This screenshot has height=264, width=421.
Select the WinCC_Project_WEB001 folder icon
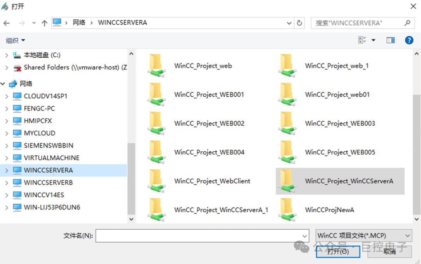click(156, 94)
